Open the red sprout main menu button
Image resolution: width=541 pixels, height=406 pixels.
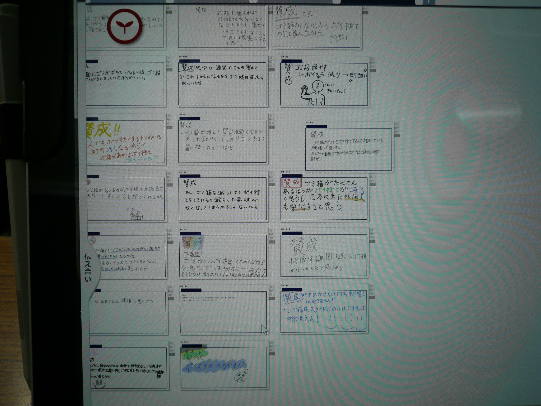click(x=125, y=26)
